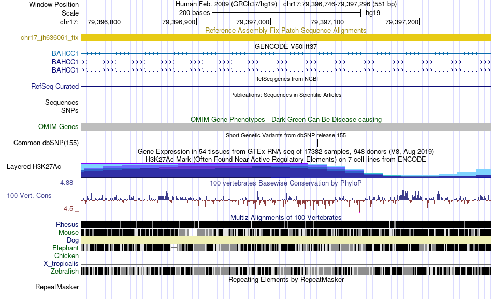
Task: Click the 100 Vert. Cons label
Action: (x=29, y=196)
